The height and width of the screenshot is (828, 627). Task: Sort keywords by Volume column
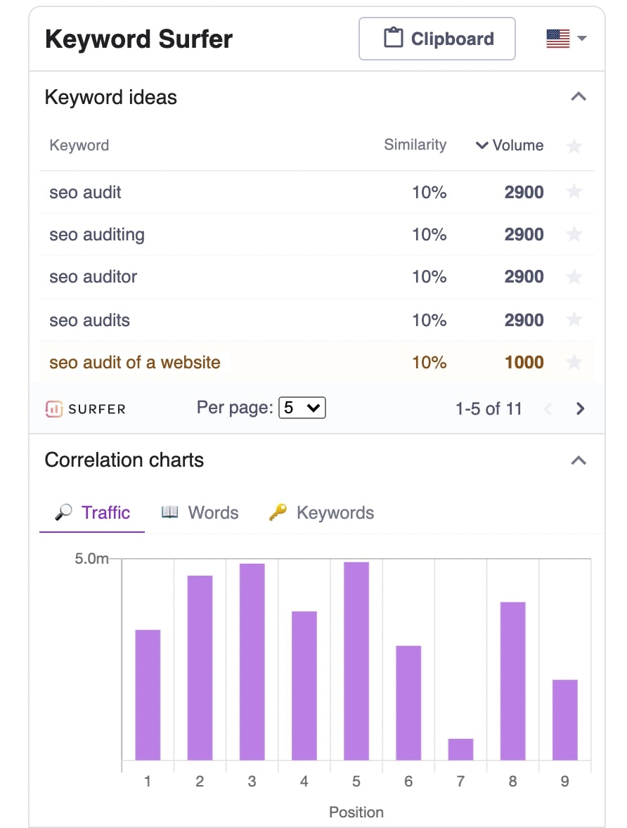510,145
